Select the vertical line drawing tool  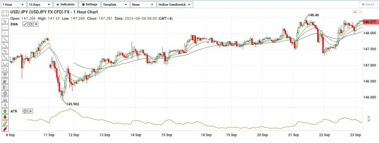[5, 33]
